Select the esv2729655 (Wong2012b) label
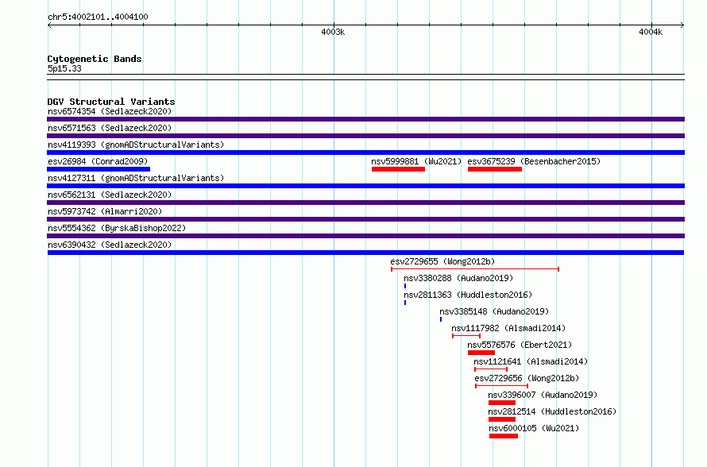The height and width of the screenshot is (467, 707). click(x=442, y=261)
